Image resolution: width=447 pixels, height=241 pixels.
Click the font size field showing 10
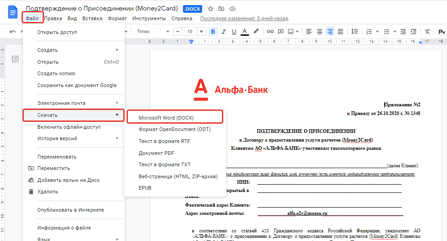(x=190, y=32)
